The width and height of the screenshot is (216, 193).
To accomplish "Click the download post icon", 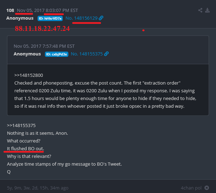I will [x=208, y=10].
